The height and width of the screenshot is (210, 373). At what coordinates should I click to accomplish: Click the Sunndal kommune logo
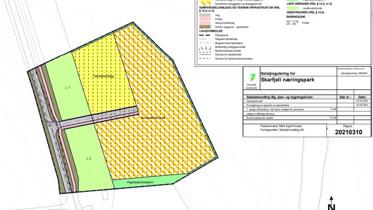click(x=252, y=79)
